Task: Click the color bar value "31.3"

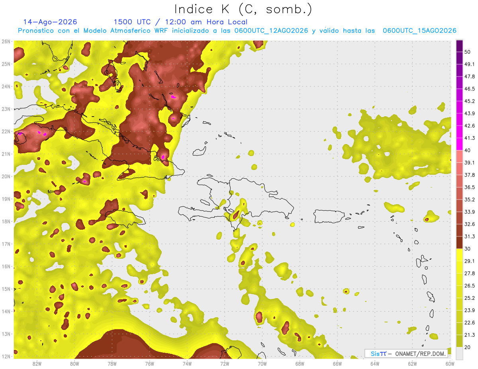Action: 469,236
